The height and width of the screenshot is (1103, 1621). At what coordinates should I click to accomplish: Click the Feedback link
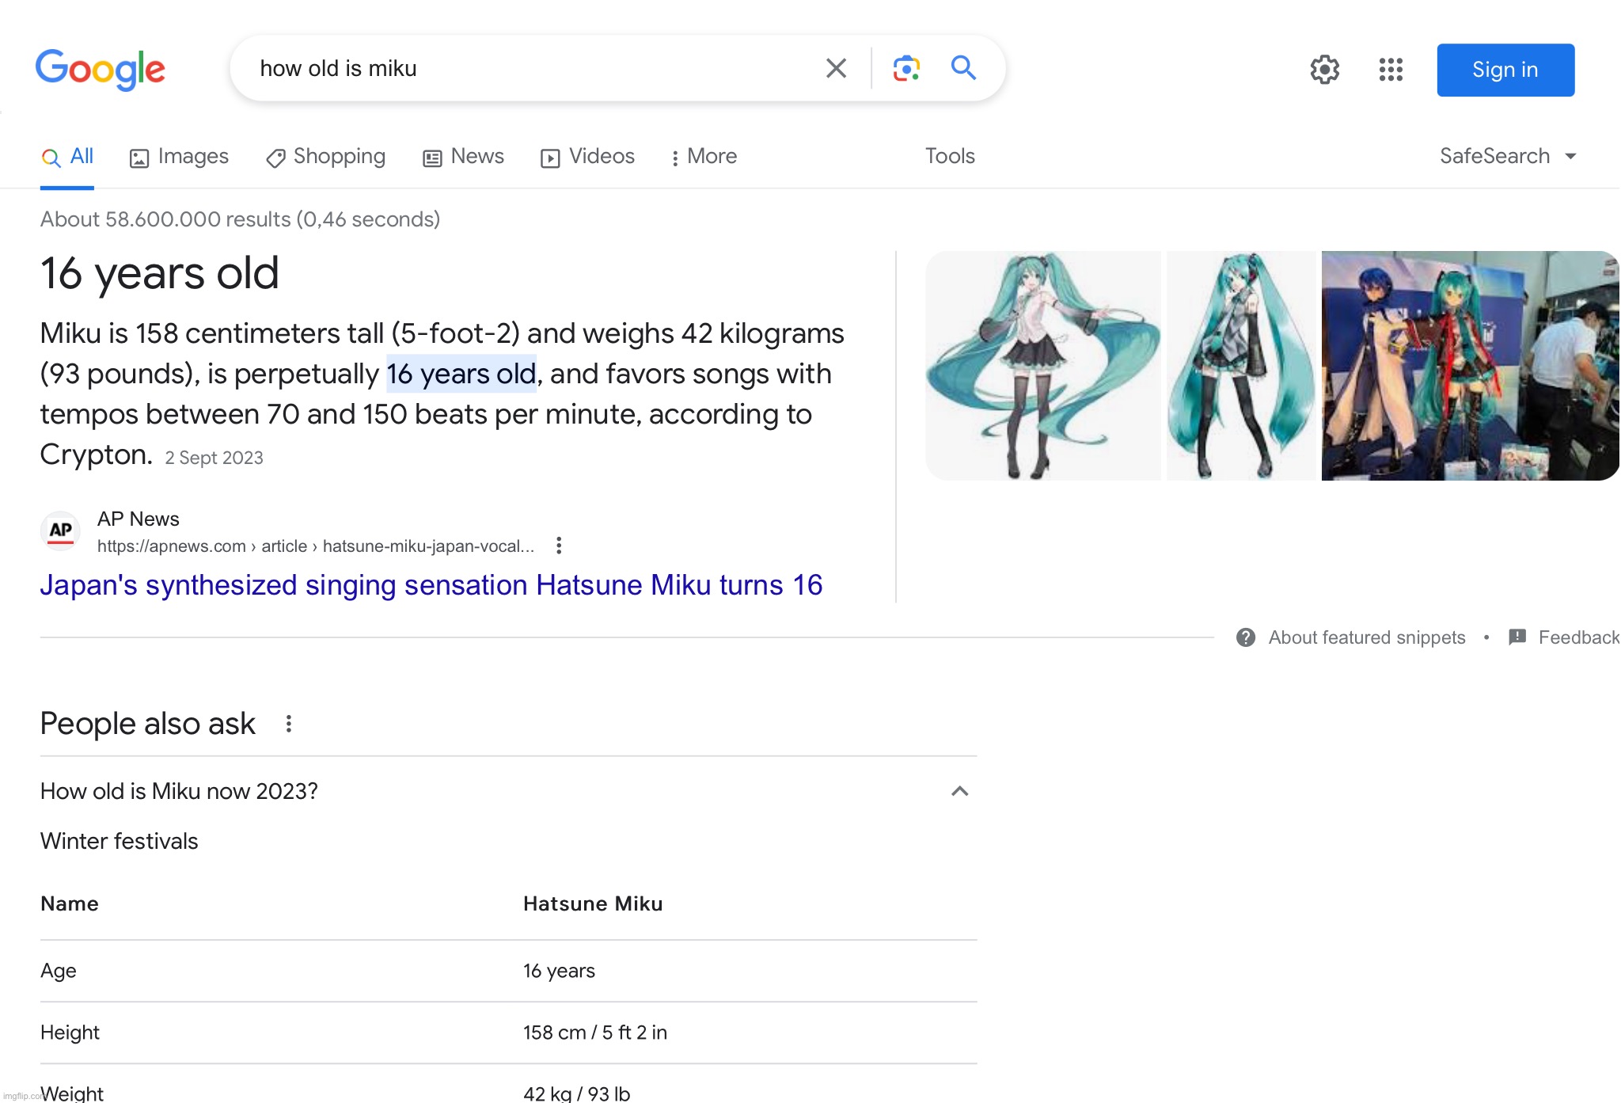pos(1578,637)
